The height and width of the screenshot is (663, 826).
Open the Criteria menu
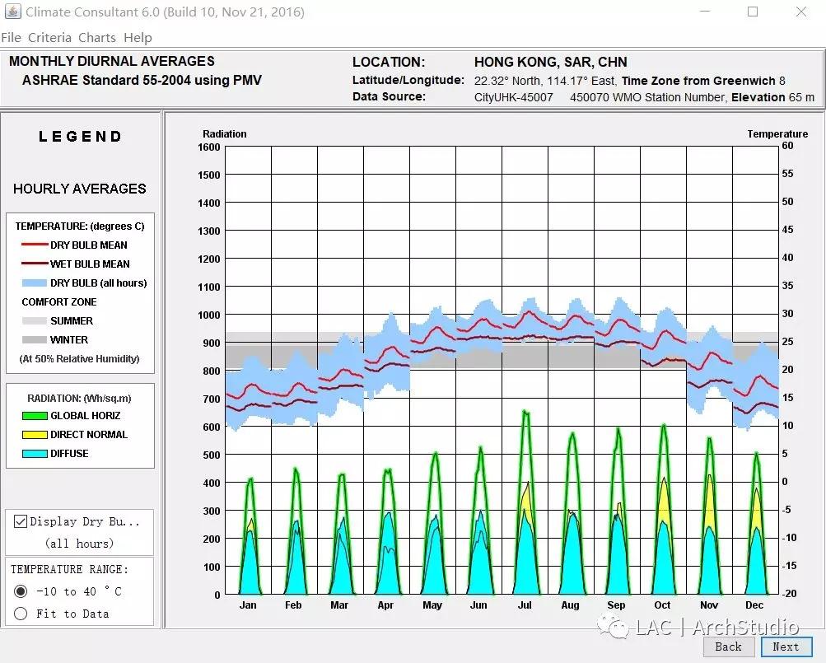click(x=49, y=37)
